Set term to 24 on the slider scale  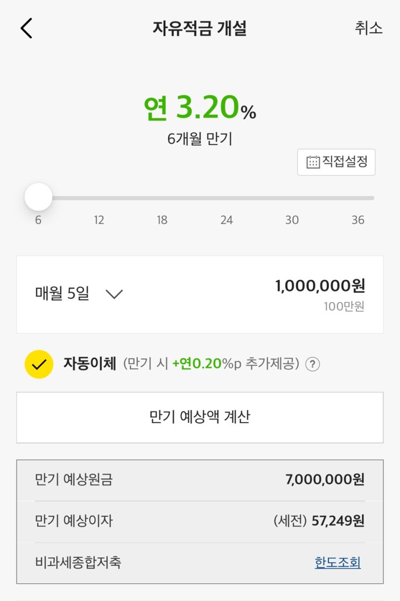tap(227, 220)
